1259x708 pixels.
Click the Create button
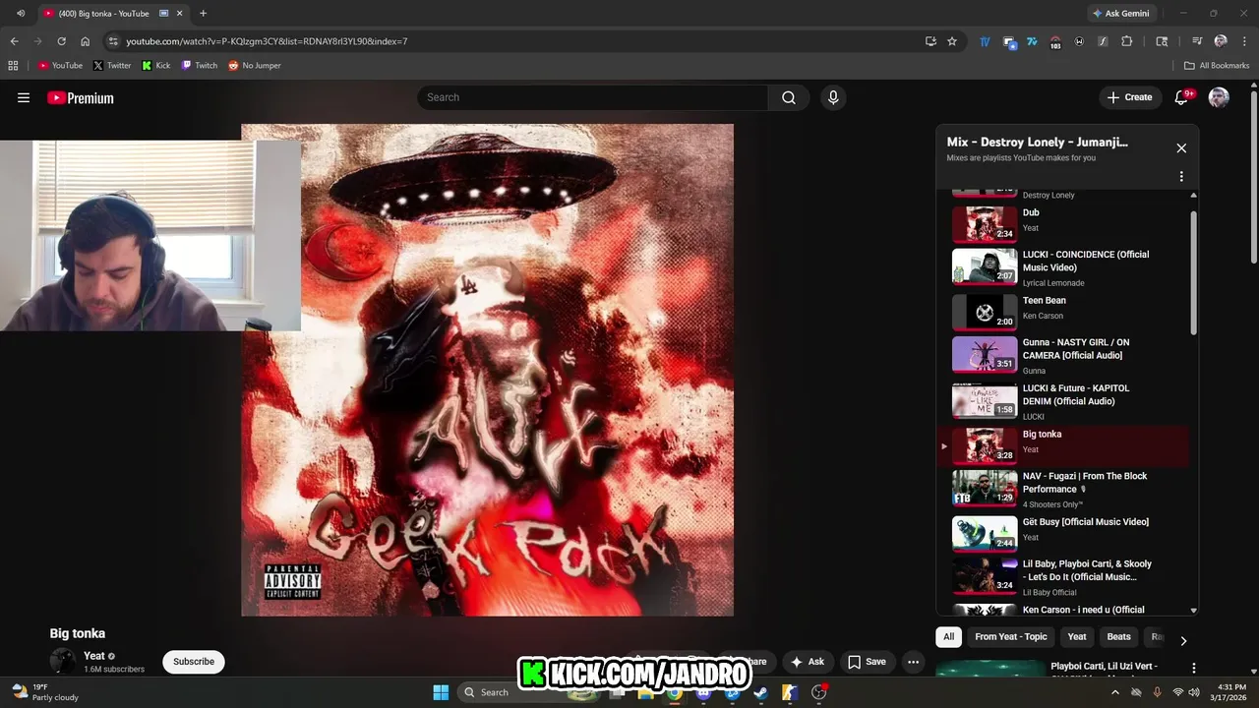coord(1129,97)
